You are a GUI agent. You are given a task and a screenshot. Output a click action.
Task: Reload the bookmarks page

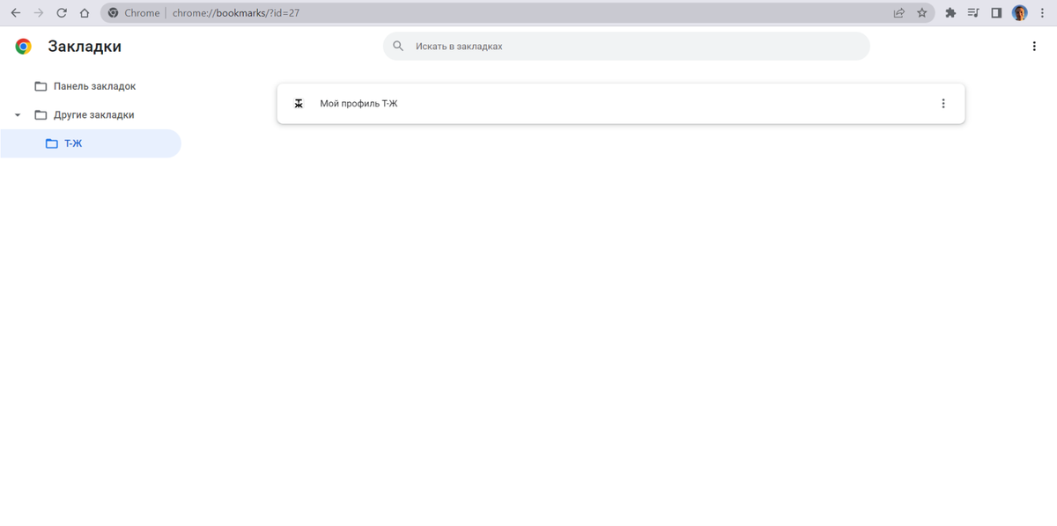click(61, 13)
